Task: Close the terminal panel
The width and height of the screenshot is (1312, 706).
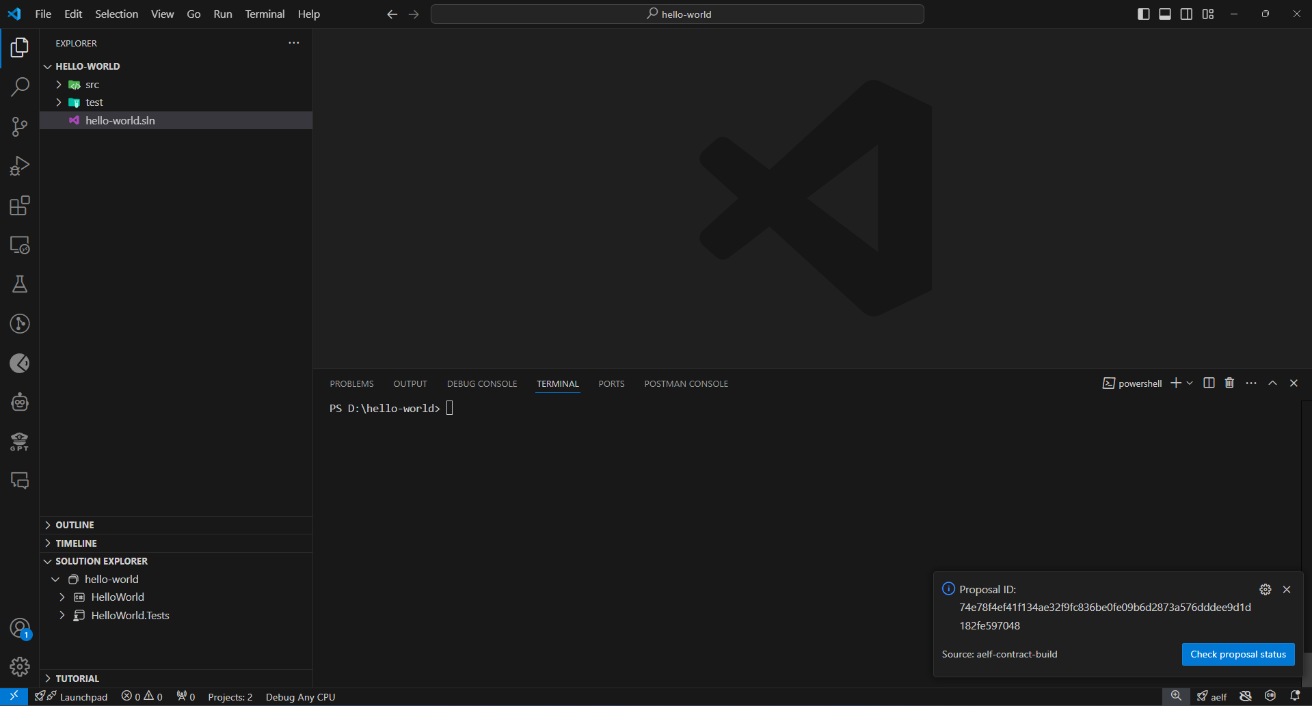Action: tap(1294, 383)
